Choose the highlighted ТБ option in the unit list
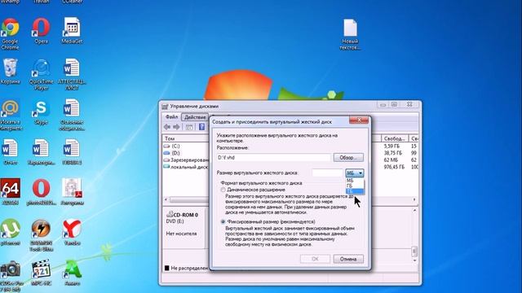The height and width of the screenshot is (293, 522). point(355,191)
